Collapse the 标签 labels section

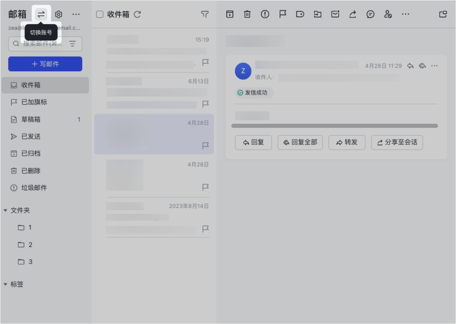tap(6, 284)
